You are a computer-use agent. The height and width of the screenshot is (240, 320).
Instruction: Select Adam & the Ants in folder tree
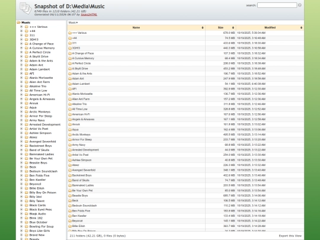[x=41, y=61]
